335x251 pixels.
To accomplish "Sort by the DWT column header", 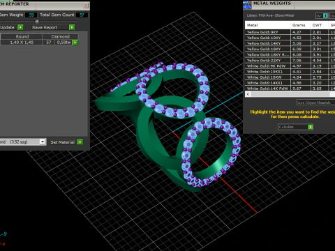I will (319, 25).
